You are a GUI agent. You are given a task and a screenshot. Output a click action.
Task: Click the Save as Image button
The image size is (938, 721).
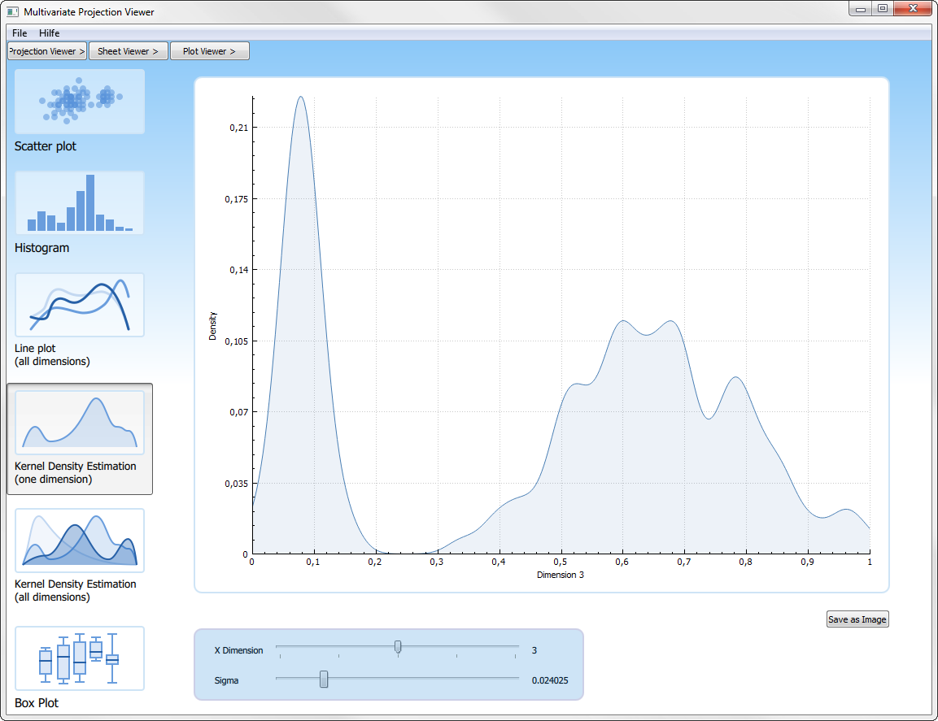pos(857,619)
